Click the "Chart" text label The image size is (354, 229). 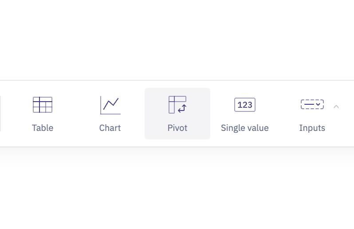[x=110, y=128]
